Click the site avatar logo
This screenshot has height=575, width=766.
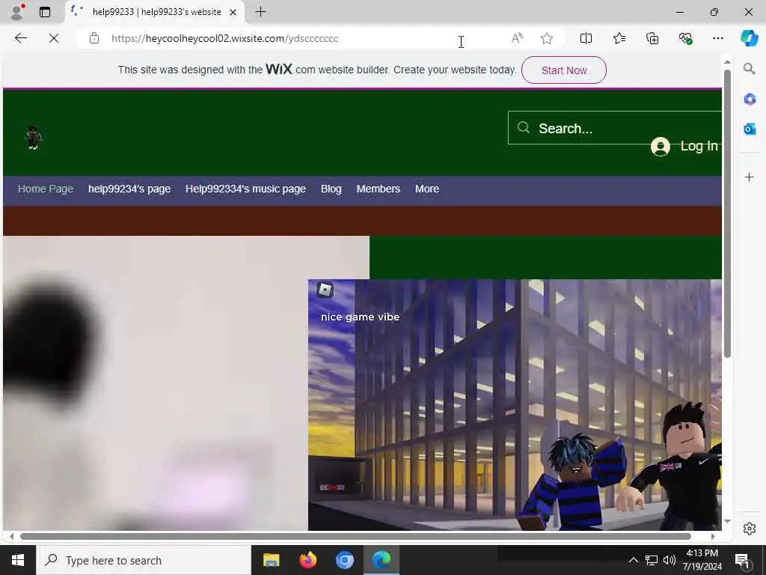[33, 138]
